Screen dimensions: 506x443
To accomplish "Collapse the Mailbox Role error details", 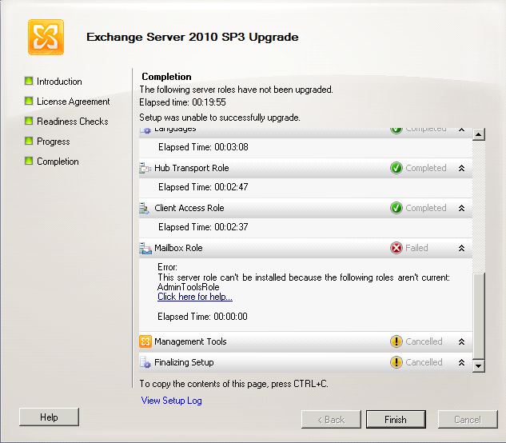I will coord(462,248).
